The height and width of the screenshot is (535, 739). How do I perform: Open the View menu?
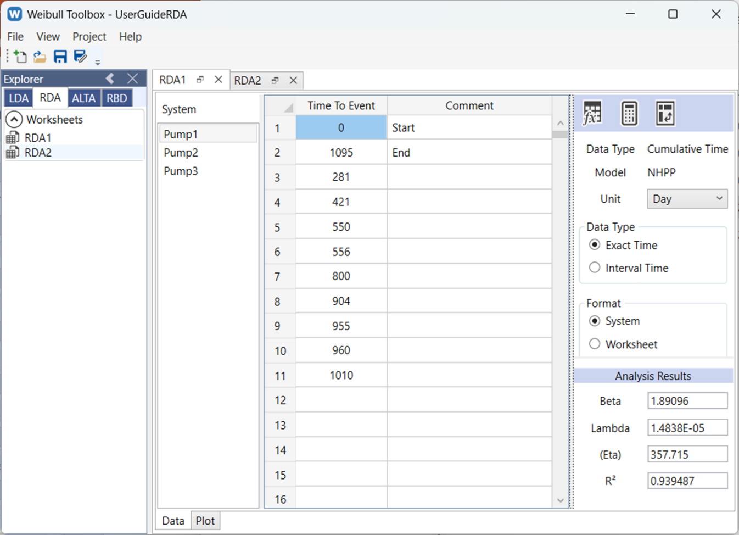[48, 37]
